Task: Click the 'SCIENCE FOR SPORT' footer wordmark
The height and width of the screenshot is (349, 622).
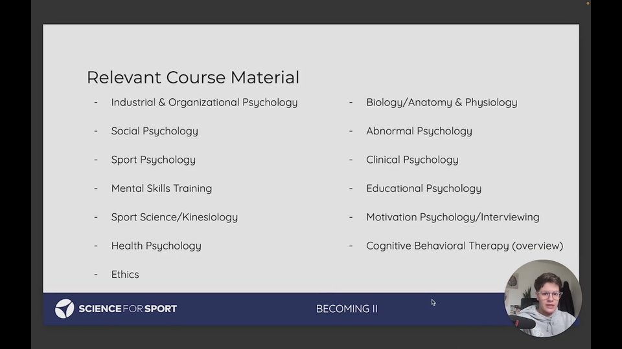Action: 128,309
